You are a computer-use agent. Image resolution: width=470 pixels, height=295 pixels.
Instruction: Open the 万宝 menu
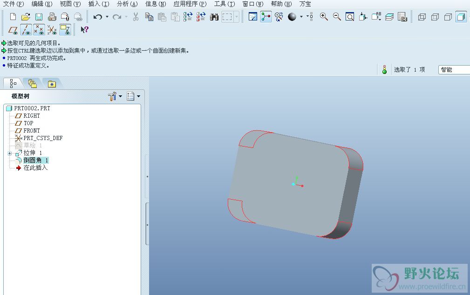(x=305, y=4)
